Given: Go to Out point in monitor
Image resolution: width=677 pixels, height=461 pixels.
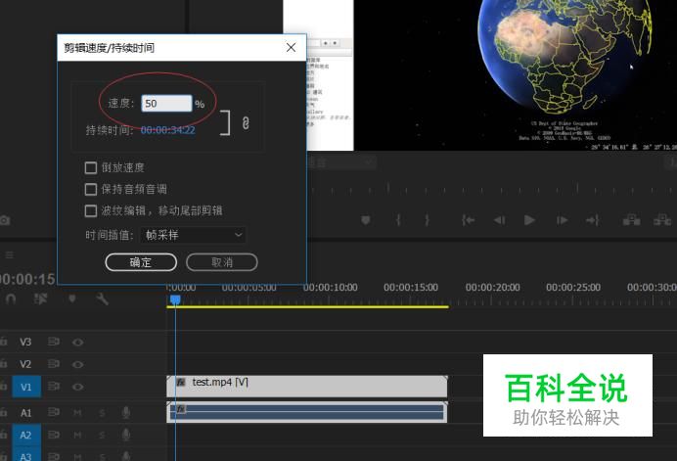Looking at the screenshot, I should point(593,220).
